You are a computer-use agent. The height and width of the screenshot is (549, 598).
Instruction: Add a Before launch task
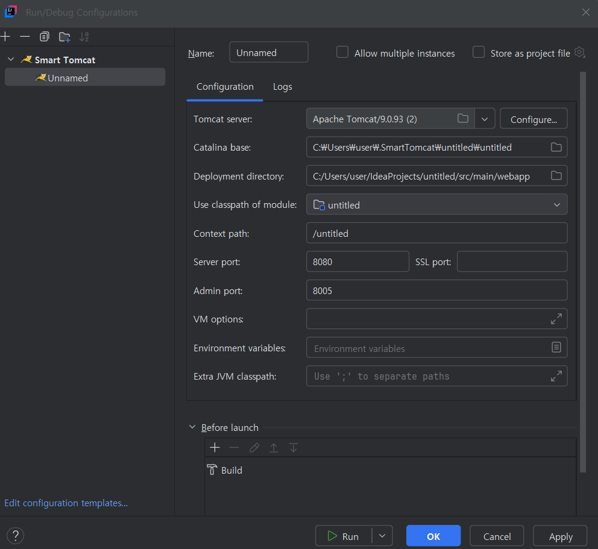coord(215,447)
